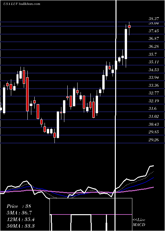165x231 pixels.
Task: Click the 33.36 price axis label
Action: pyautogui.click(x=154, y=85)
